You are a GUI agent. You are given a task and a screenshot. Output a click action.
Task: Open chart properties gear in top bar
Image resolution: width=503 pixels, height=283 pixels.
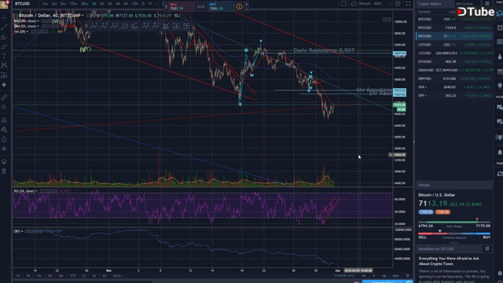pos(398,3)
